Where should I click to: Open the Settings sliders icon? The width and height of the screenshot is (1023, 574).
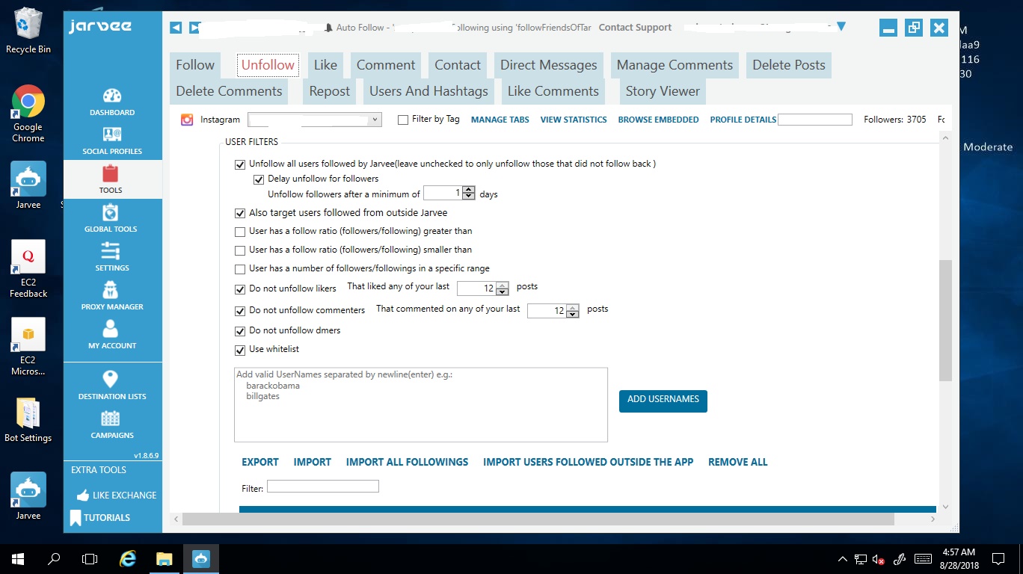[x=111, y=252]
